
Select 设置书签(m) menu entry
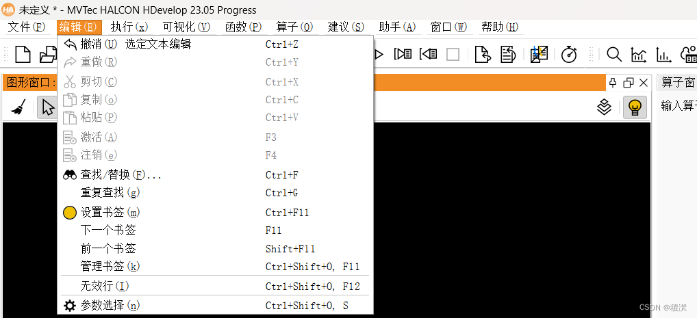coord(216,213)
